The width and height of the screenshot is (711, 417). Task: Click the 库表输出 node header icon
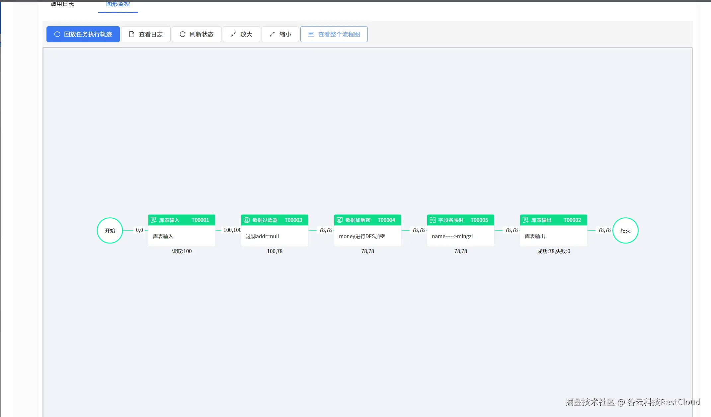525,220
